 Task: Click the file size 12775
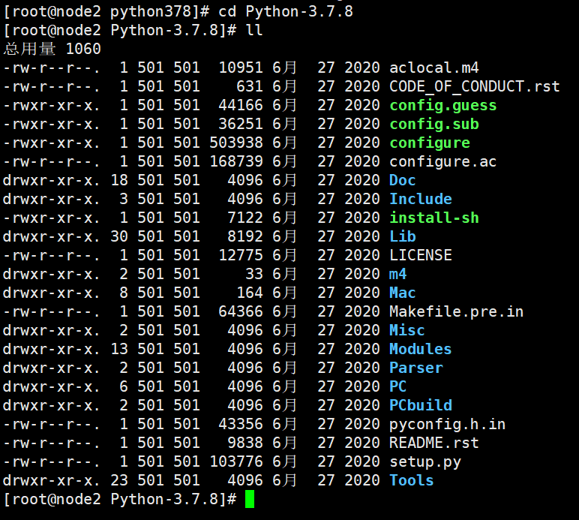tap(241, 256)
